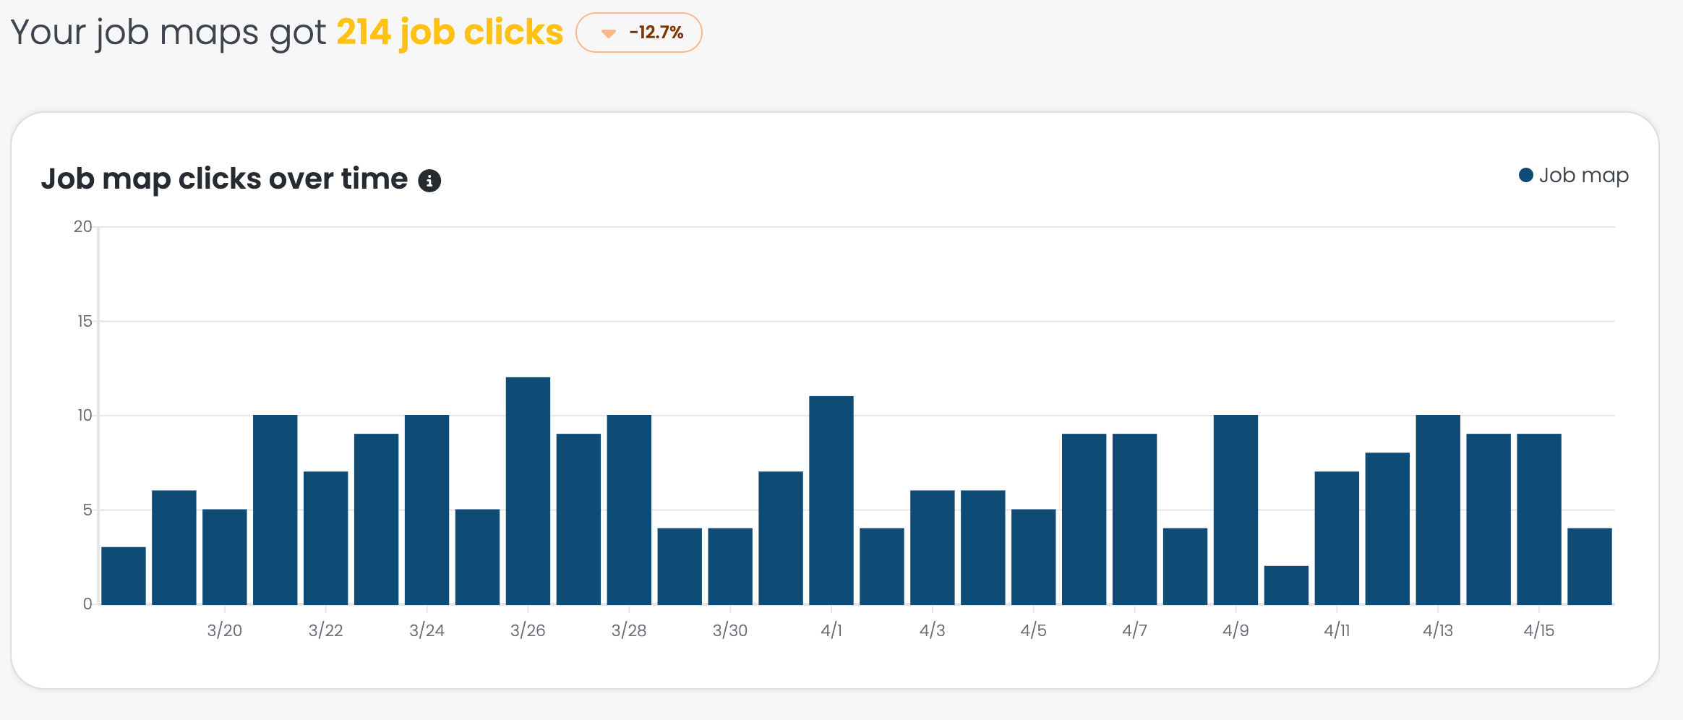Click the first bar on 3/18
This screenshot has width=1683, height=720.
coord(124,575)
